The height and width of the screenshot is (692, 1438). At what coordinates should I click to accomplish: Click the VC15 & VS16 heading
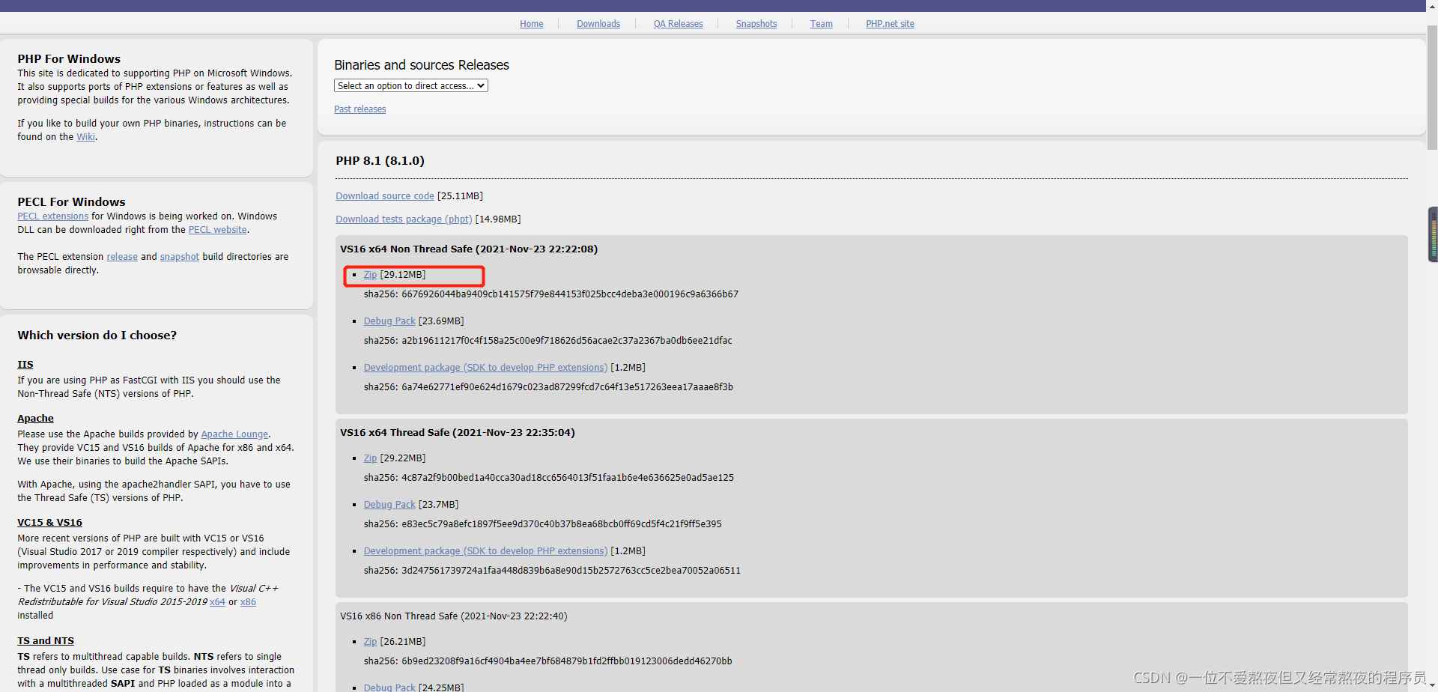click(49, 523)
